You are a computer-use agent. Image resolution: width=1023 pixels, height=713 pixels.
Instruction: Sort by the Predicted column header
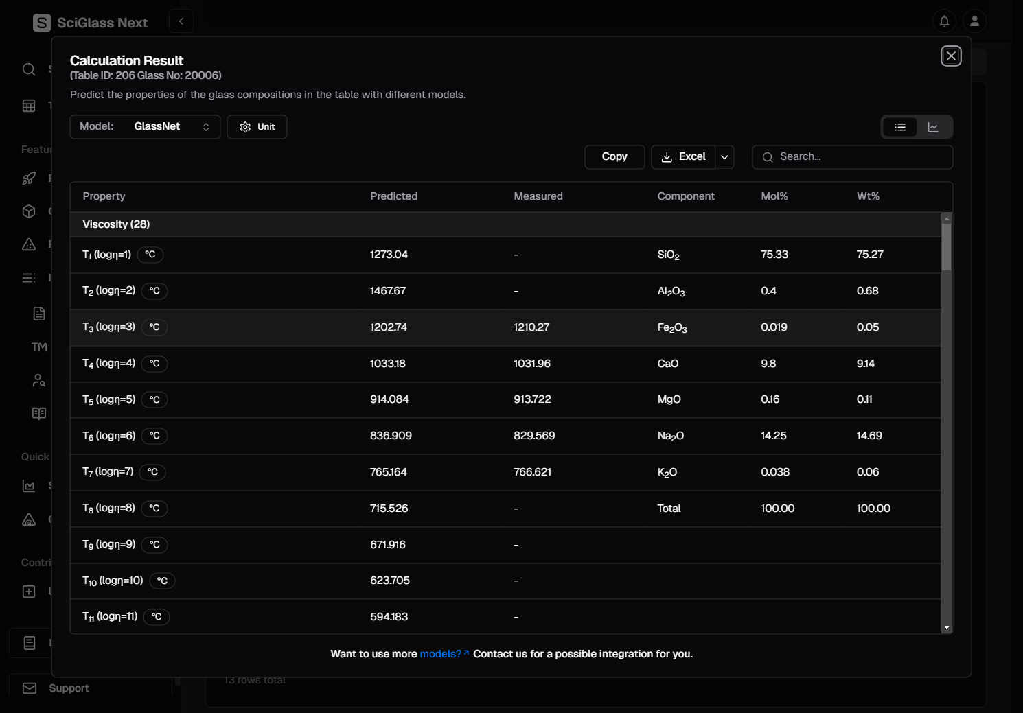point(393,196)
